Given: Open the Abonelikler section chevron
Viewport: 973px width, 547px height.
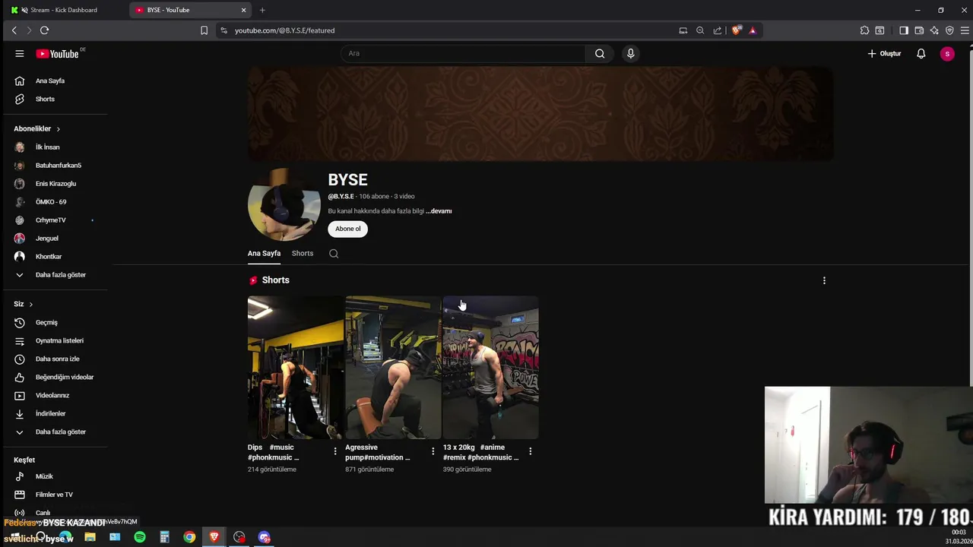Looking at the screenshot, I should tap(58, 129).
